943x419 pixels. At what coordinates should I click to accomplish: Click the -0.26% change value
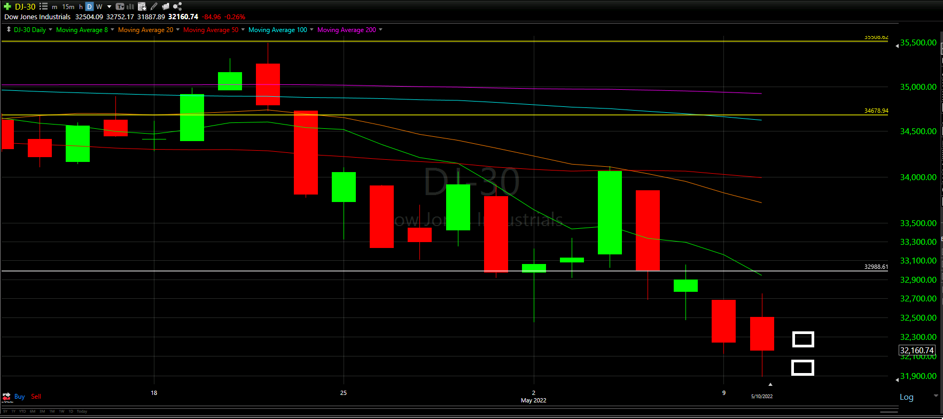pyautogui.click(x=235, y=17)
